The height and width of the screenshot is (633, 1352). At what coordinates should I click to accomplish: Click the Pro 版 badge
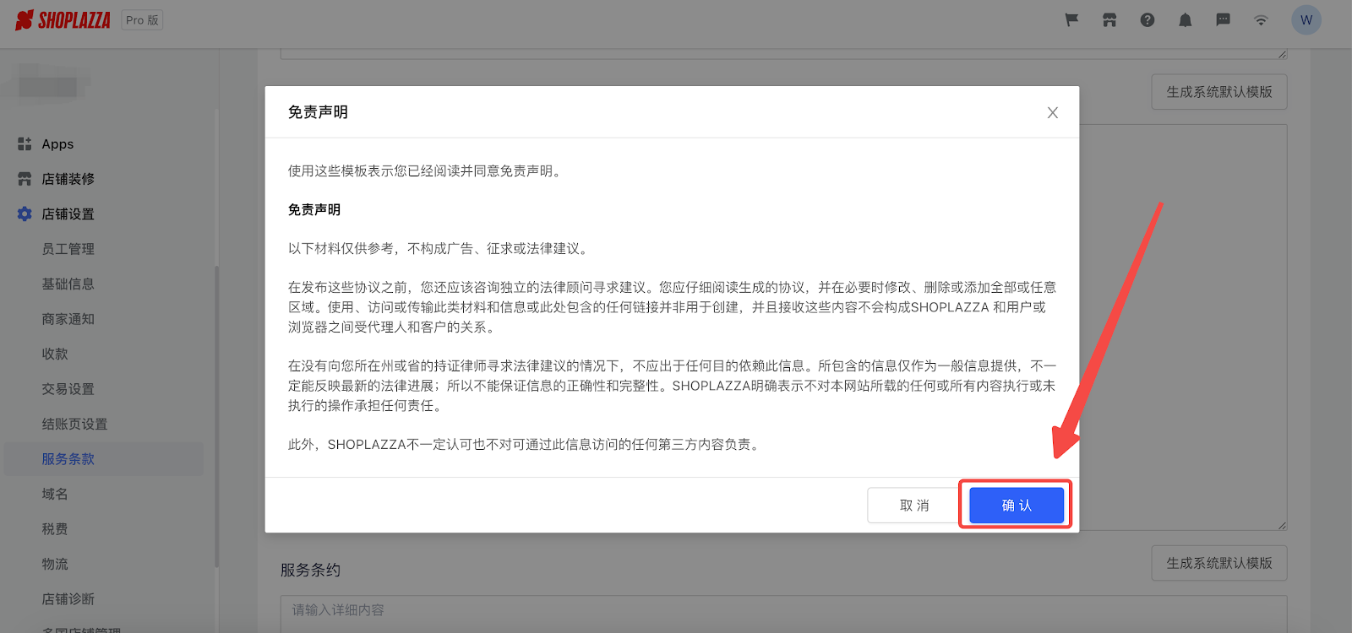tap(142, 20)
